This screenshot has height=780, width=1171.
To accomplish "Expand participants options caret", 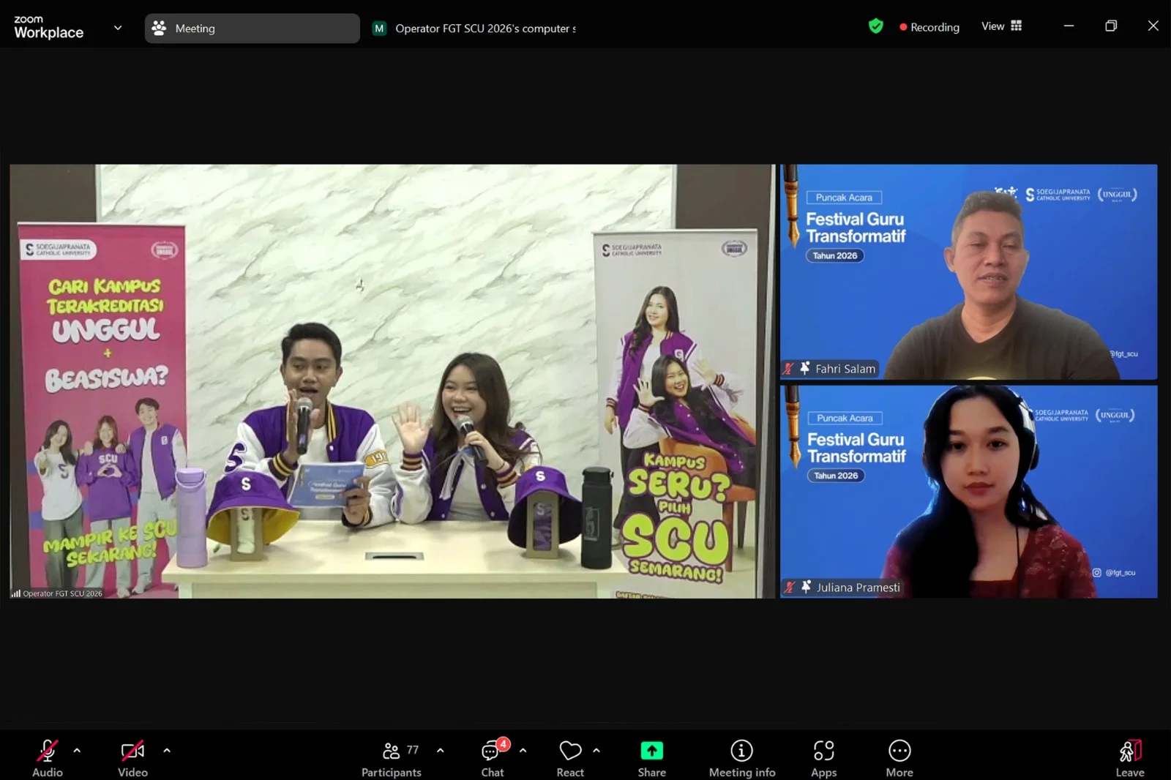I will [440, 751].
